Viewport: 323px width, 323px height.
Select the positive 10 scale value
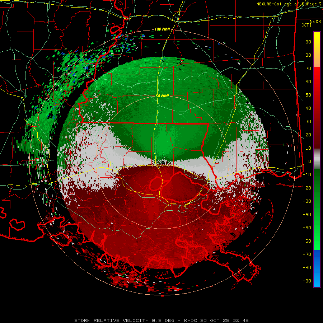308,148
